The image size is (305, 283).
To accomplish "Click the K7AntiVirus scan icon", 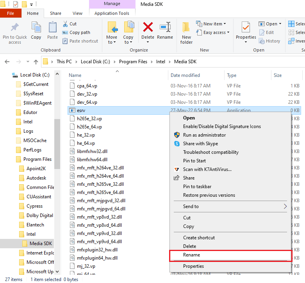I will (177, 169).
